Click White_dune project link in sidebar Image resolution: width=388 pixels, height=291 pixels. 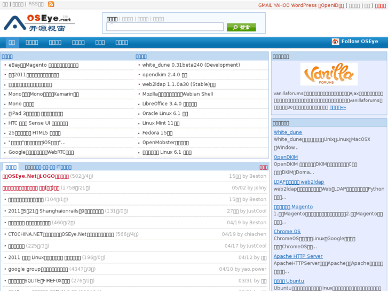point(288,132)
